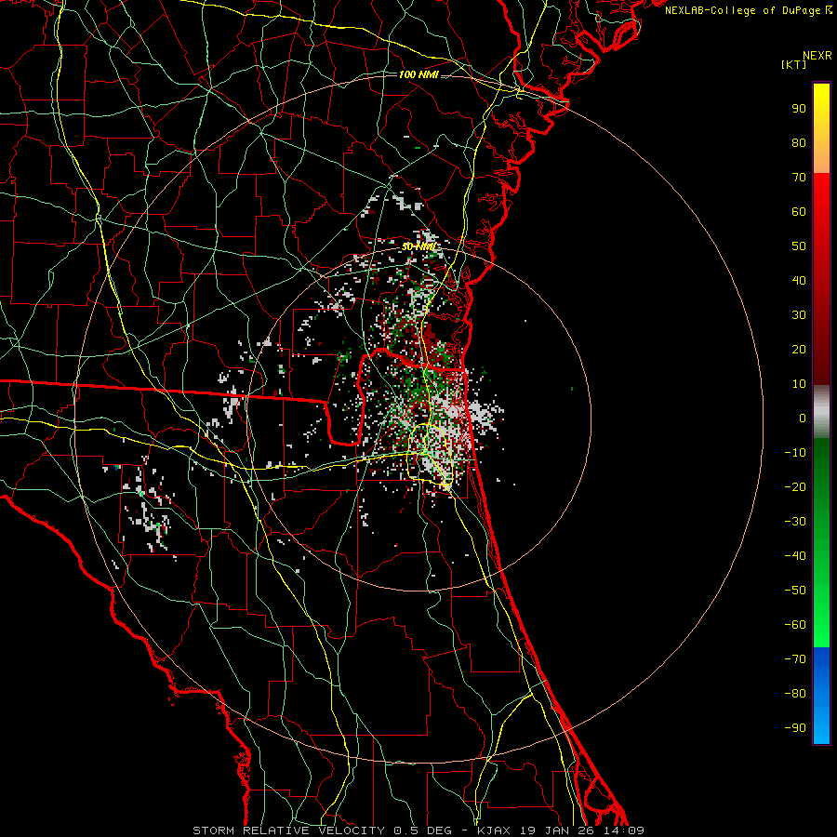Click the 40 value on the velocity scale

[799, 281]
